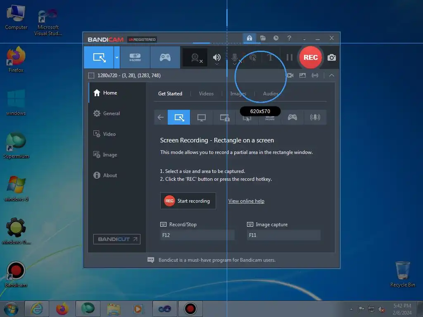The image size is (423, 317).
Task: Open Windows Media Player from taskbar
Action: click(x=138, y=309)
